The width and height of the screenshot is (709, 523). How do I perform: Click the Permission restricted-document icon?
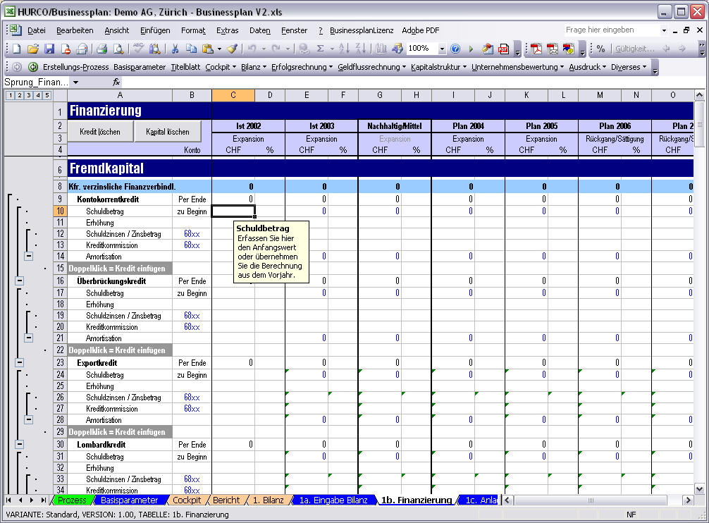tap(66, 49)
